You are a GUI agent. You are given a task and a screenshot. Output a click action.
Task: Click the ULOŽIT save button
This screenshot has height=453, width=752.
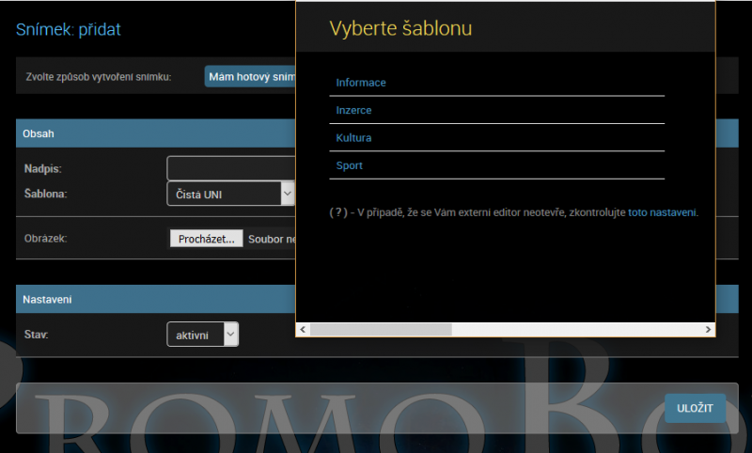[x=695, y=408]
